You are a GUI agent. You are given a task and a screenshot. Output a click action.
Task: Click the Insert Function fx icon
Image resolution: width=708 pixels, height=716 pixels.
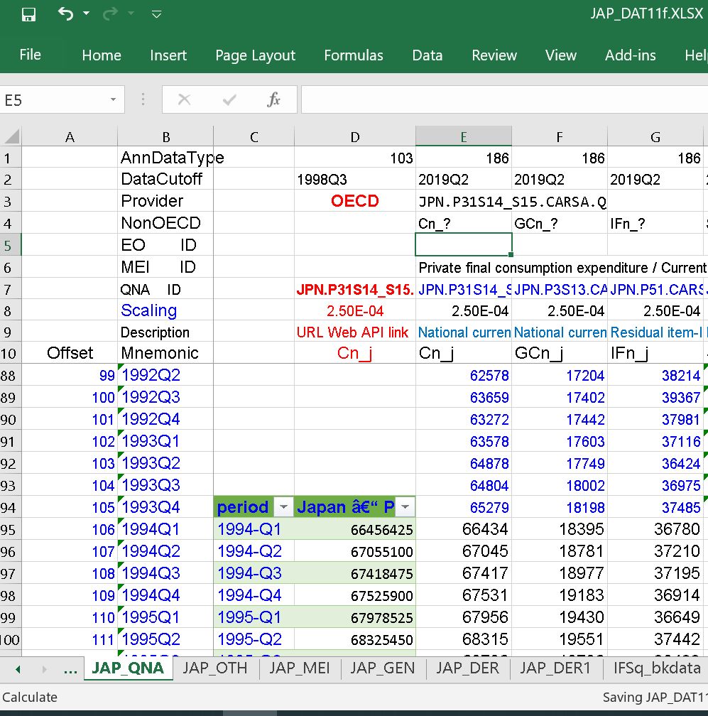[273, 100]
